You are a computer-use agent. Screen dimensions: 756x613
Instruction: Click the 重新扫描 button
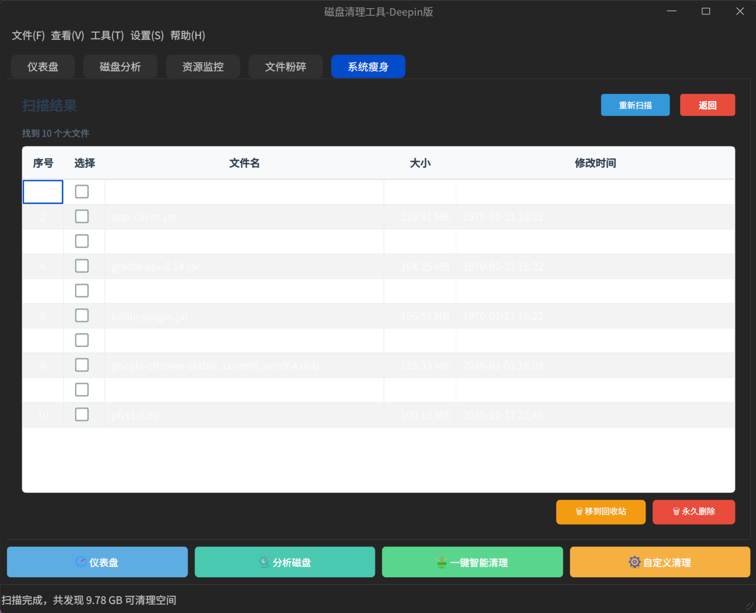(x=635, y=105)
